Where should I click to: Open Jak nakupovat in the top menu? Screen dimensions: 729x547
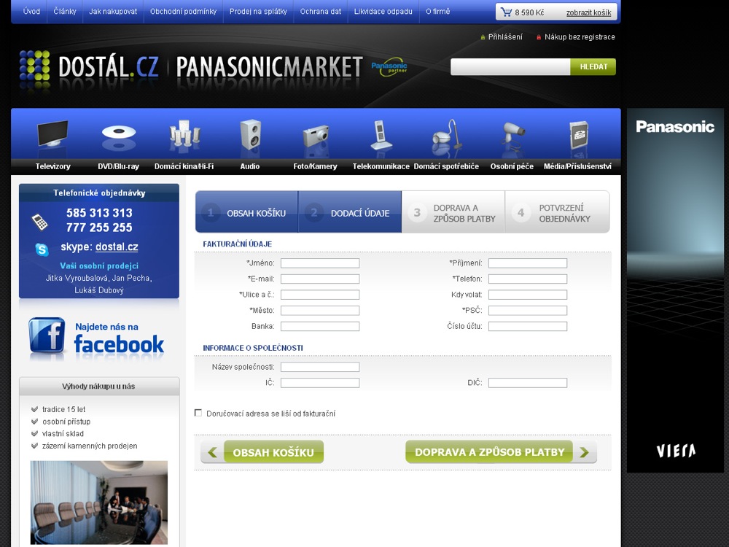tap(113, 12)
